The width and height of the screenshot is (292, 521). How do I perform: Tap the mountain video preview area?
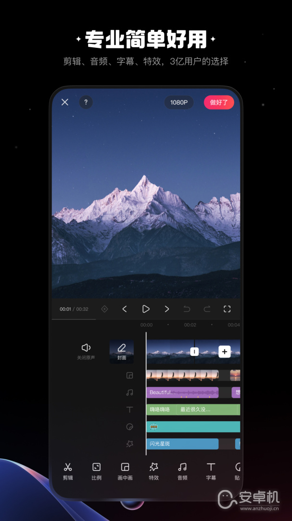pyautogui.click(x=146, y=193)
